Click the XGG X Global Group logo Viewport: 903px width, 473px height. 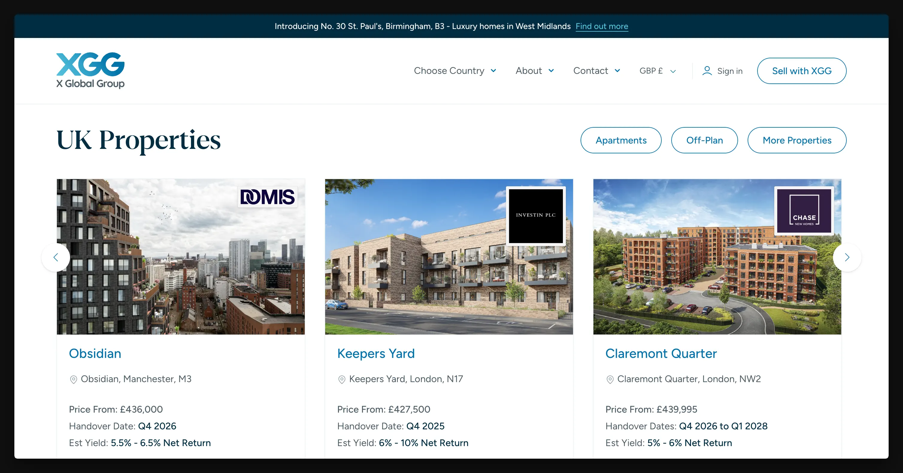(x=90, y=70)
